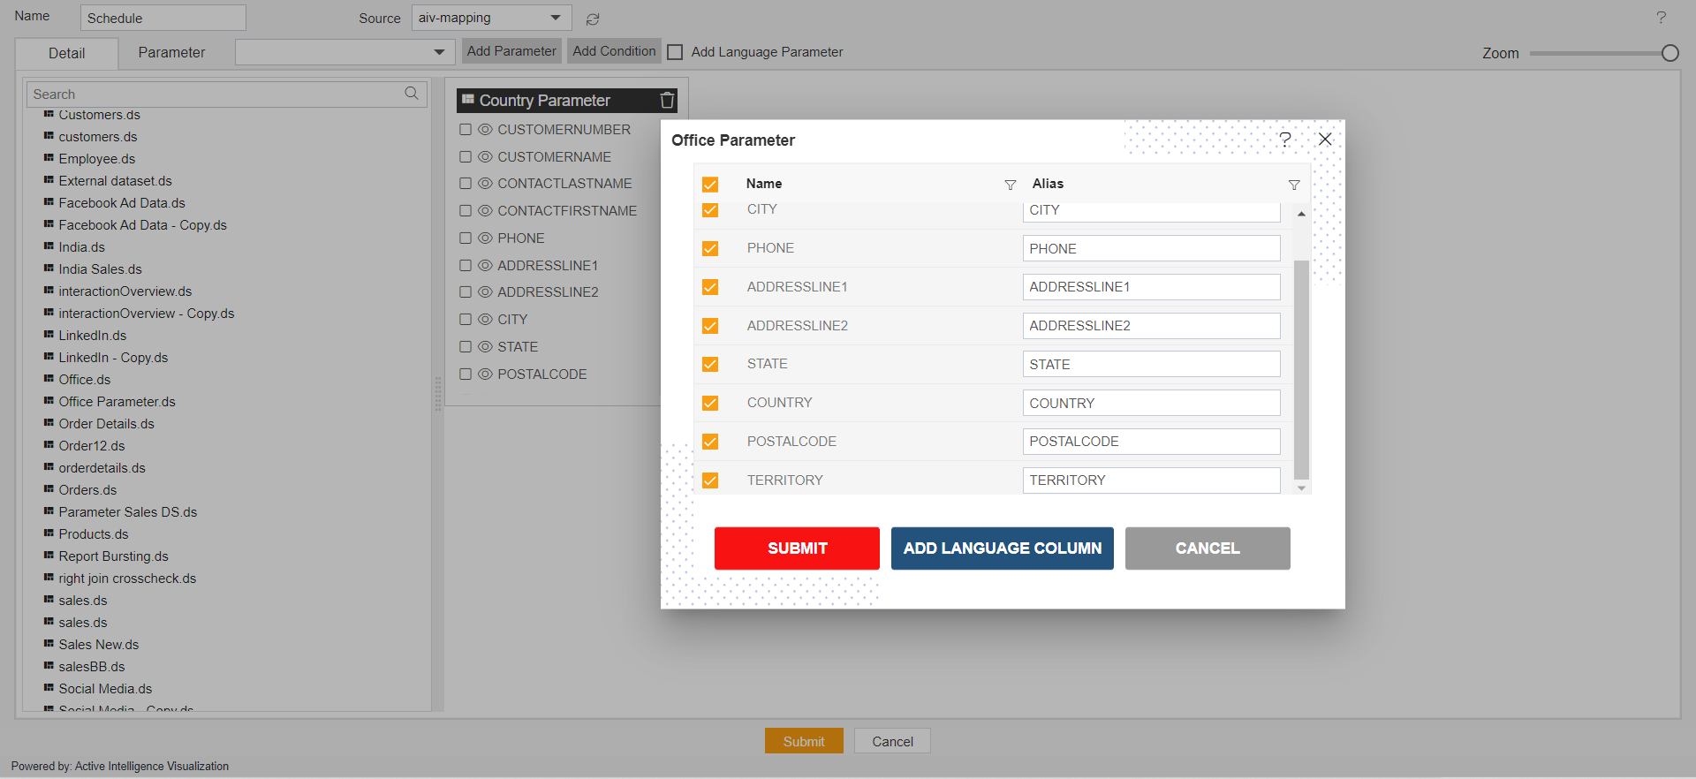Image resolution: width=1696 pixels, height=779 pixels.
Task: Edit the TERRITORY alias field
Action: (x=1151, y=480)
